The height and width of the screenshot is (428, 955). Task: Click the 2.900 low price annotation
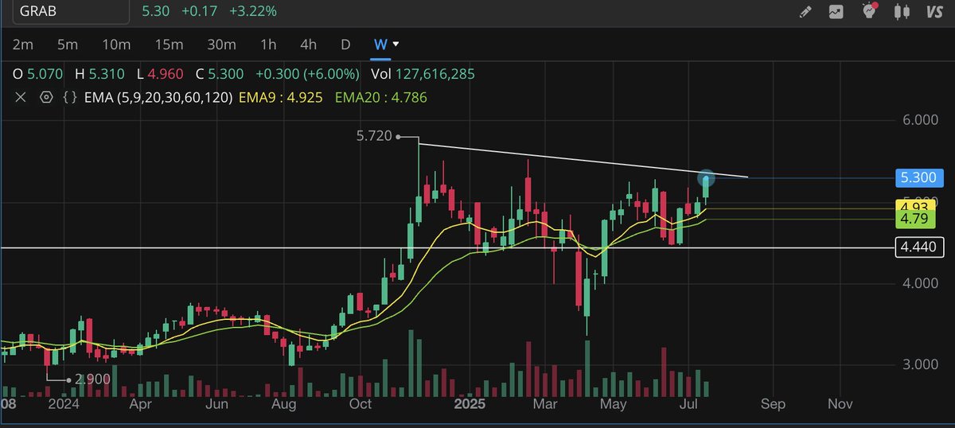[92, 380]
